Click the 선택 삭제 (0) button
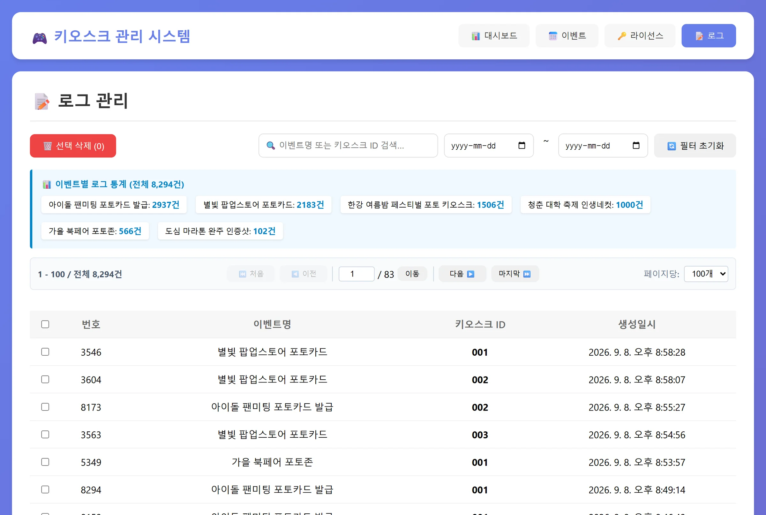The width and height of the screenshot is (766, 515). pos(73,146)
